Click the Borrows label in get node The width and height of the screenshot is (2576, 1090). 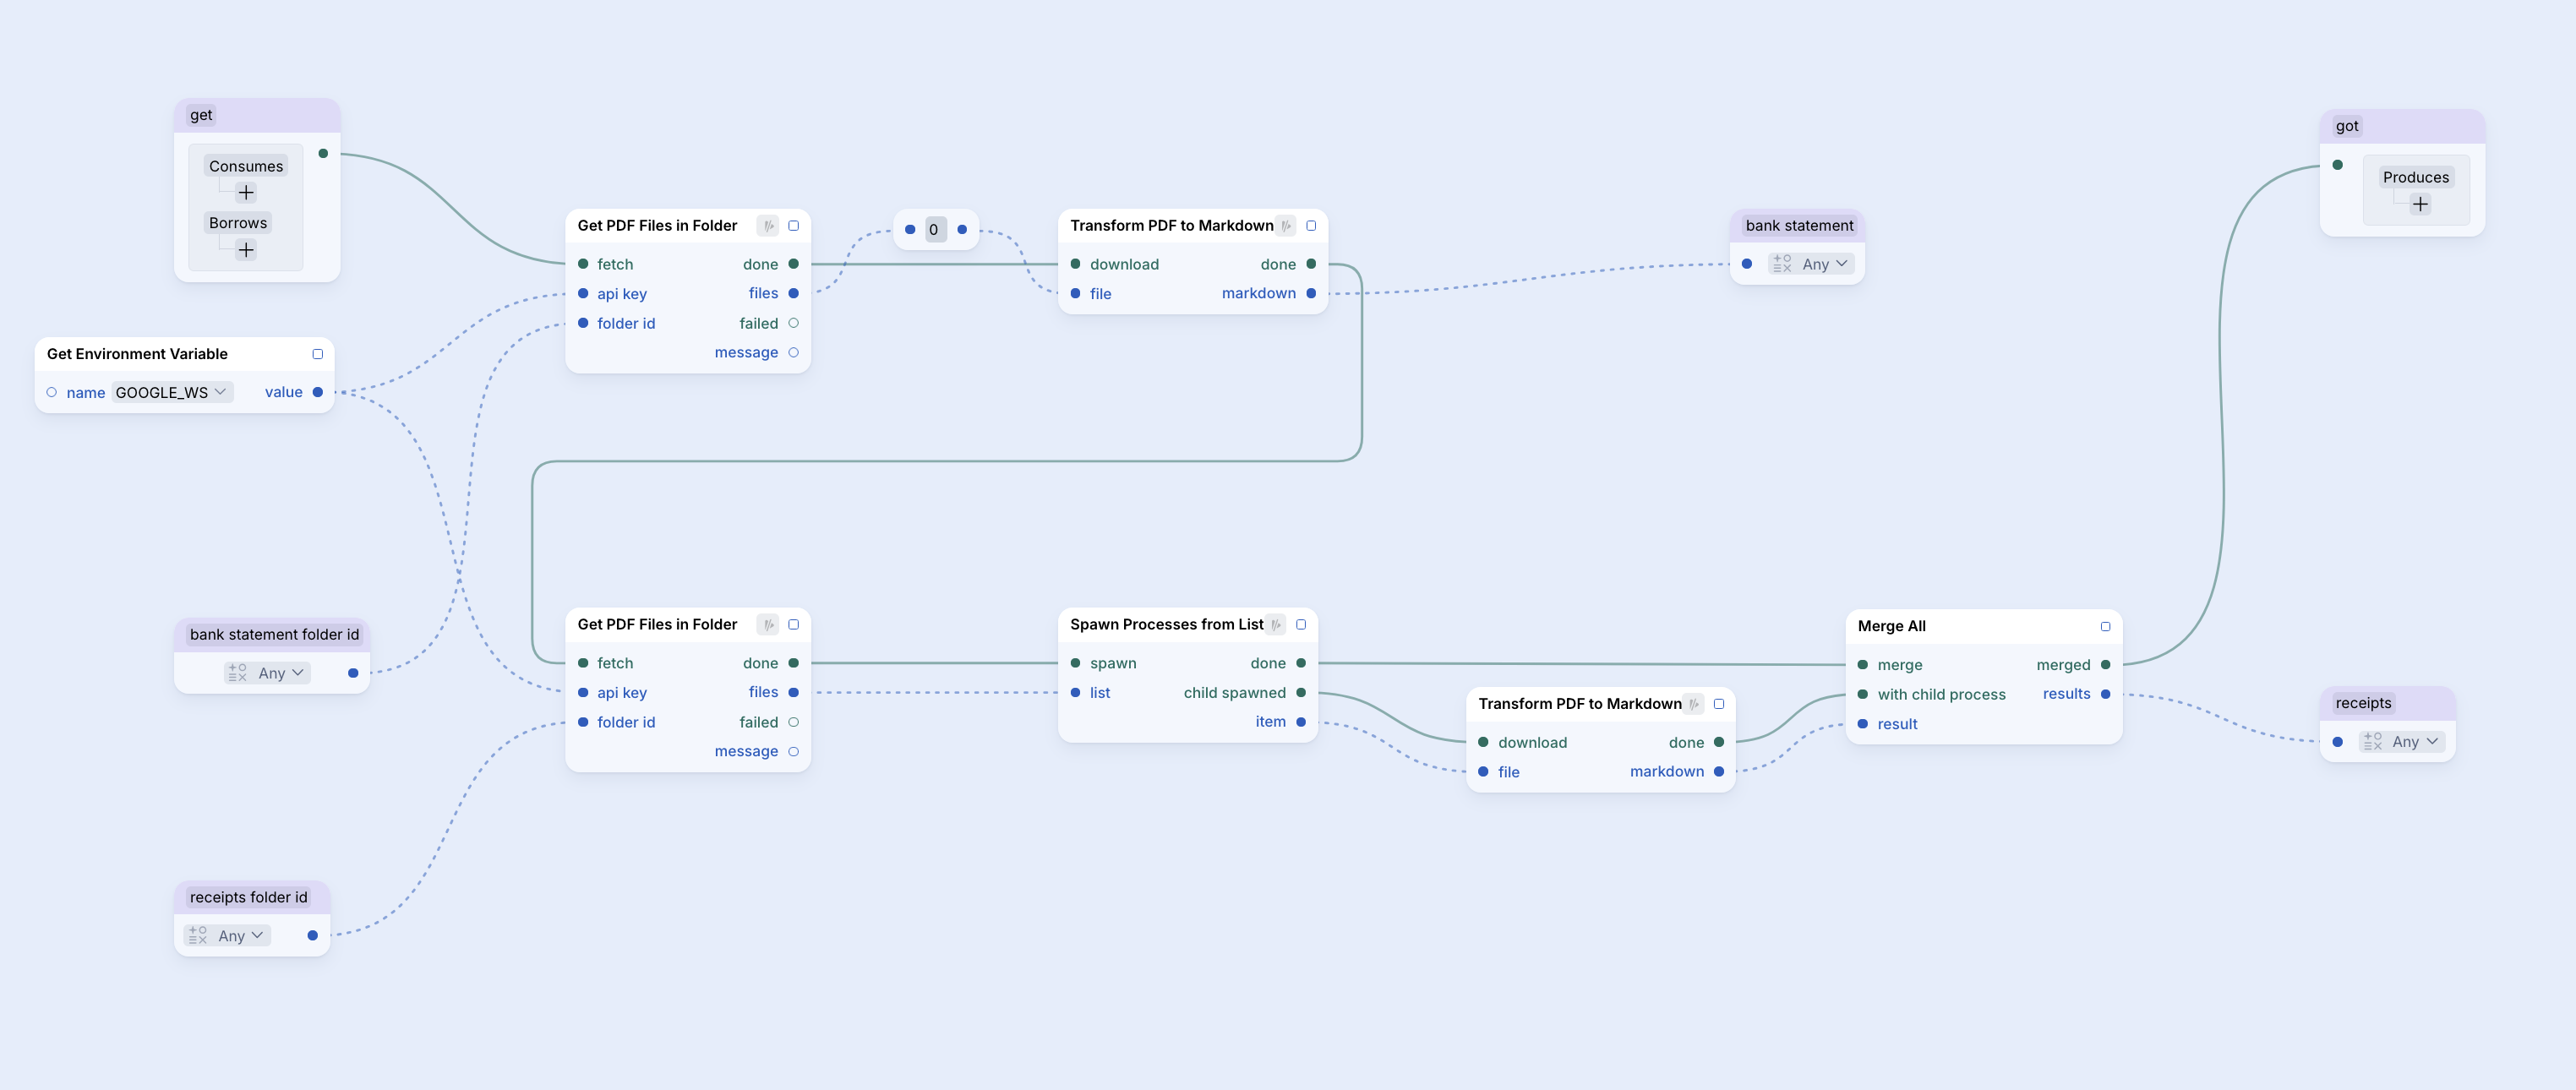(238, 223)
